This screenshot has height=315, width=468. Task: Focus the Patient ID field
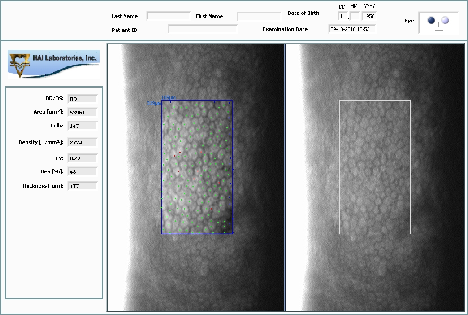[x=203, y=29]
